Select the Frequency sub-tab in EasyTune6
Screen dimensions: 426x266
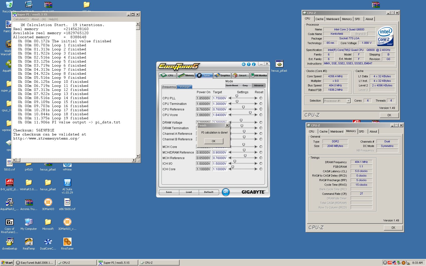point(169,87)
